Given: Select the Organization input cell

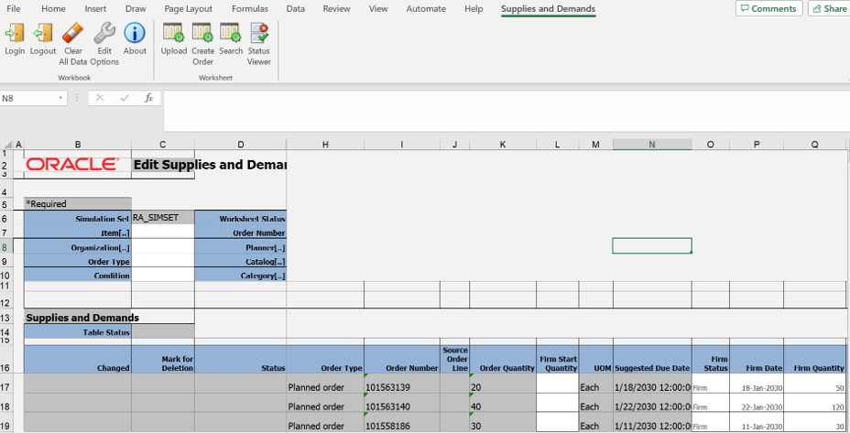Looking at the screenshot, I should pos(163,246).
